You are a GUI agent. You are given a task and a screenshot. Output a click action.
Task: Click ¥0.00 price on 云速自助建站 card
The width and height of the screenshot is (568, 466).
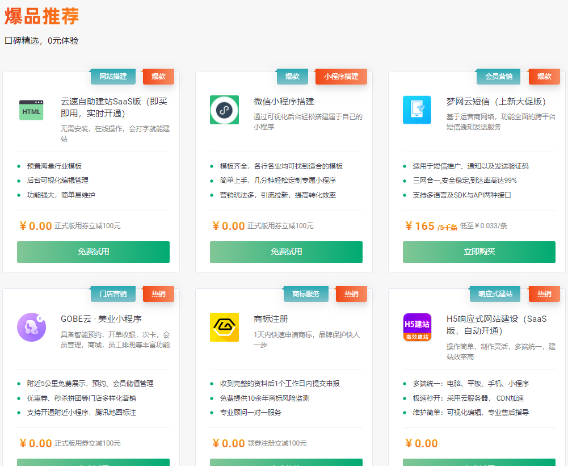[36, 226]
